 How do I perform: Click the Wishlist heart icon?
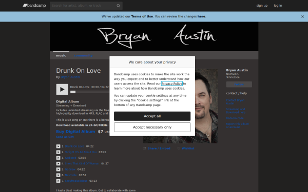[x=179, y=148]
